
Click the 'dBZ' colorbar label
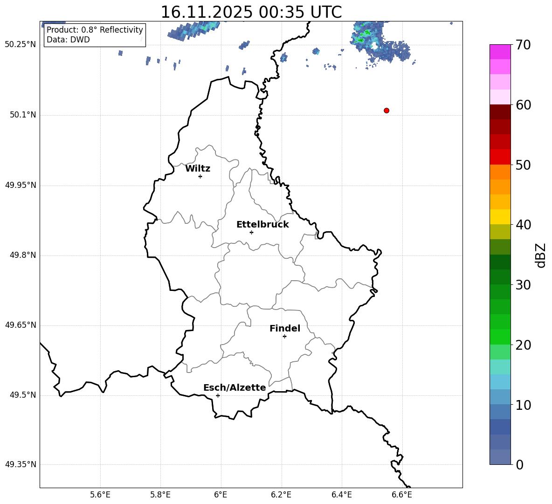click(x=540, y=255)
